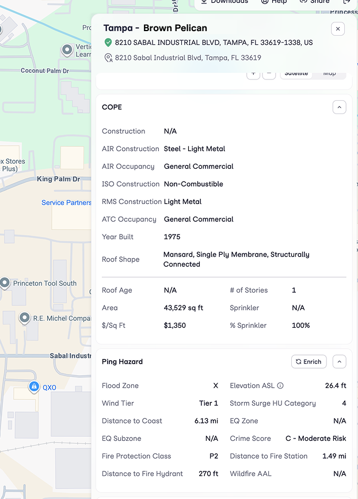
Task: Click the R.E. Michel Company map marker
Action: (24, 318)
